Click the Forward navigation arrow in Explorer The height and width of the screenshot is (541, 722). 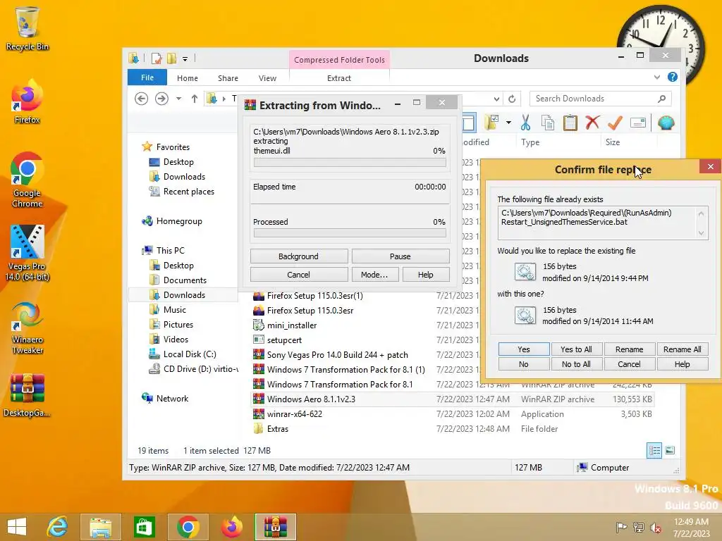pos(161,99)
